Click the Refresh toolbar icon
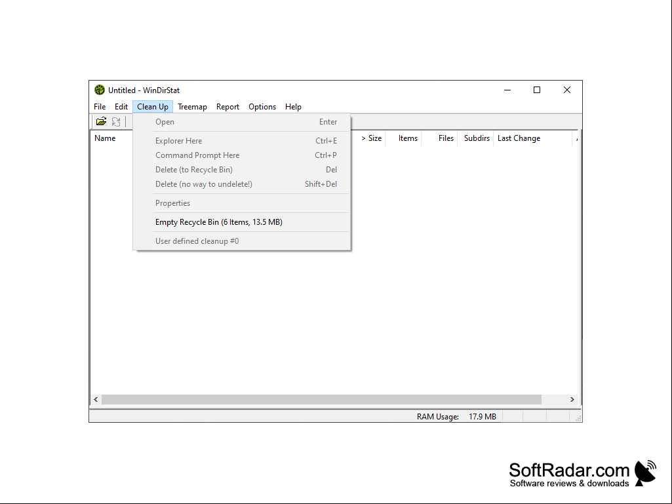This screenshot has width=672, height=504. click(x=116, y=122)
